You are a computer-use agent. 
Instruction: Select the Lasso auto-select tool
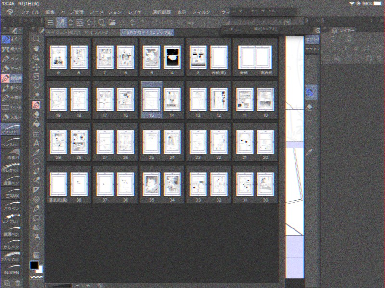point(36,86)
